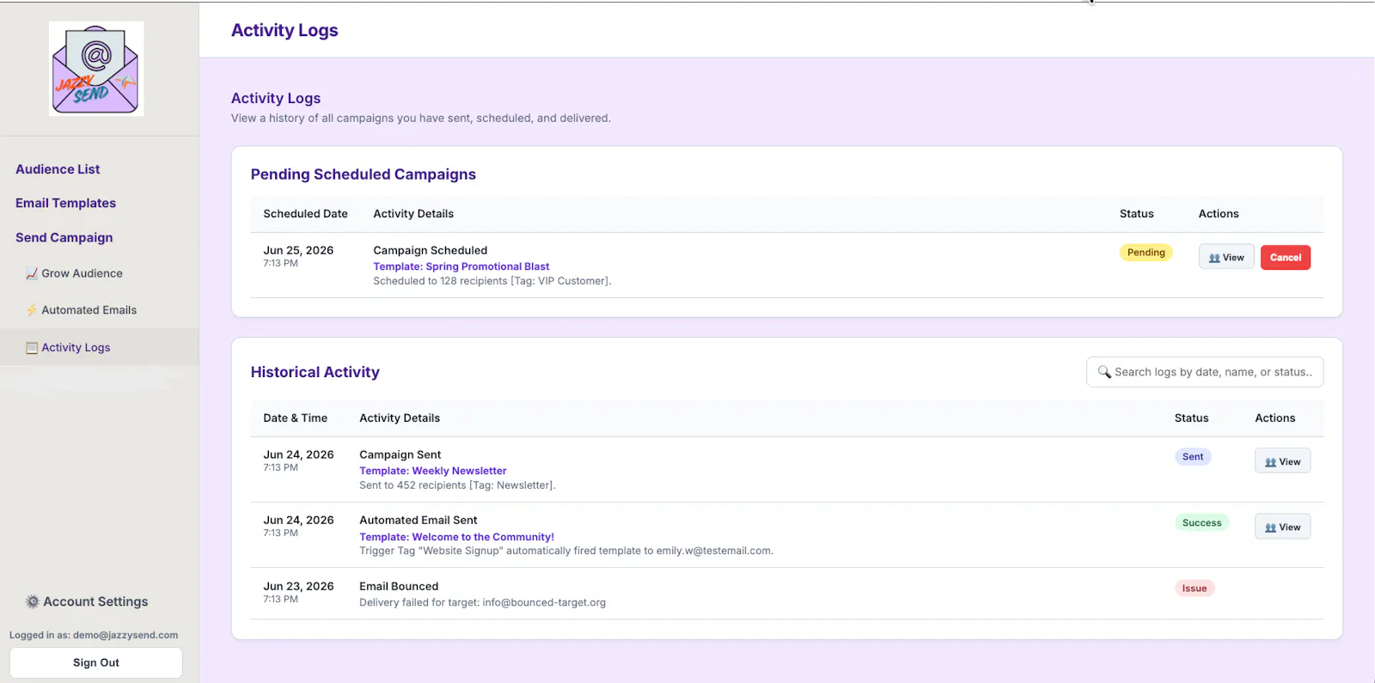
Task: Click the Trigger Tag Website Signup detail text
Action: (x=566, y=551)
